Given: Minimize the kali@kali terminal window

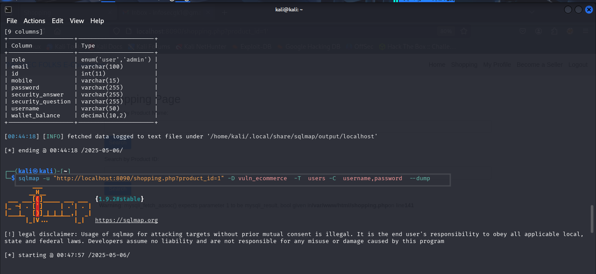Looking at the screenshot, I should click(568, 10).
